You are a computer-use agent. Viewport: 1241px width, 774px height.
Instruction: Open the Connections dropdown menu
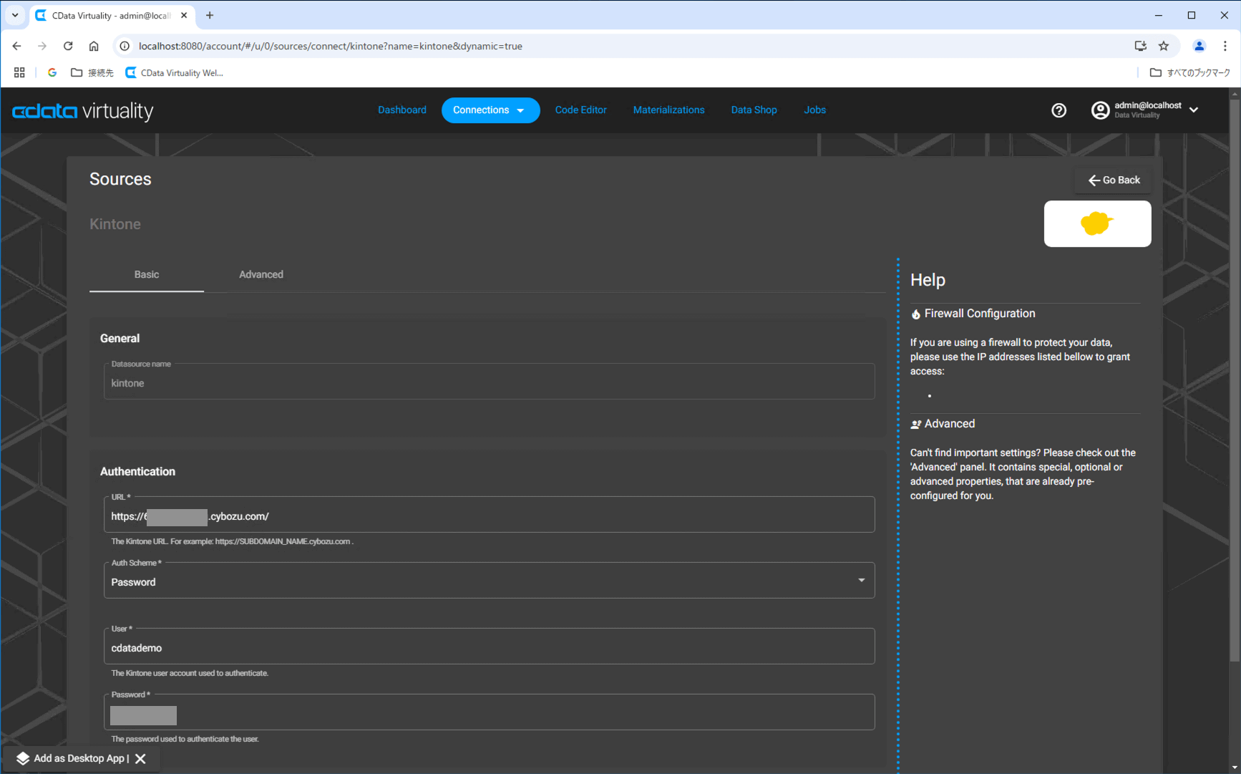490,110
